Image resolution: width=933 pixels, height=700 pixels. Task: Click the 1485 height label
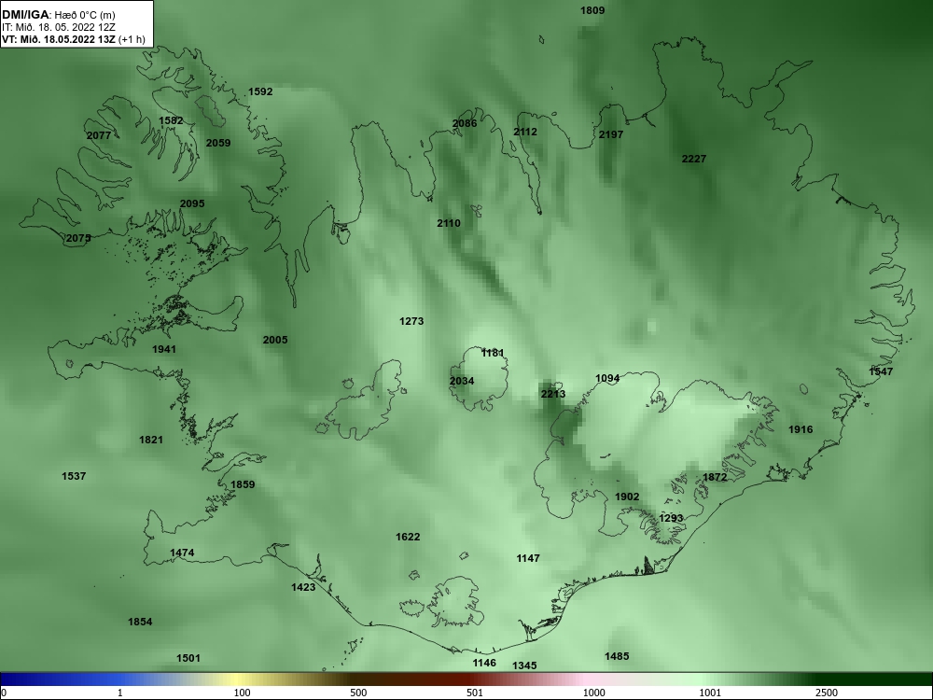(617, 656)
